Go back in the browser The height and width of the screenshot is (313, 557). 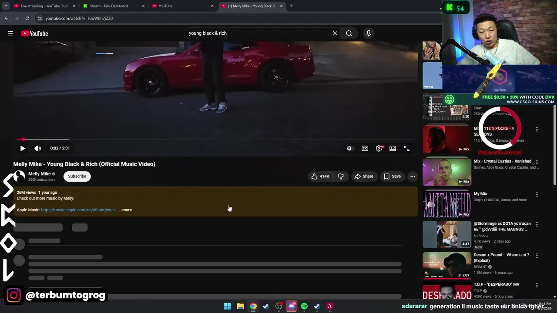coord(6,18)
